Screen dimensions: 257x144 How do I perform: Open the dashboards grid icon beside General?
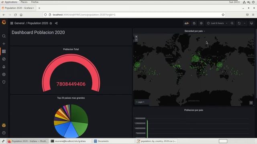(12, 23)
